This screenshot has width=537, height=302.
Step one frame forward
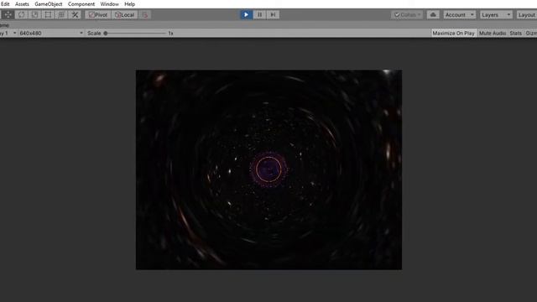(273, 15)
